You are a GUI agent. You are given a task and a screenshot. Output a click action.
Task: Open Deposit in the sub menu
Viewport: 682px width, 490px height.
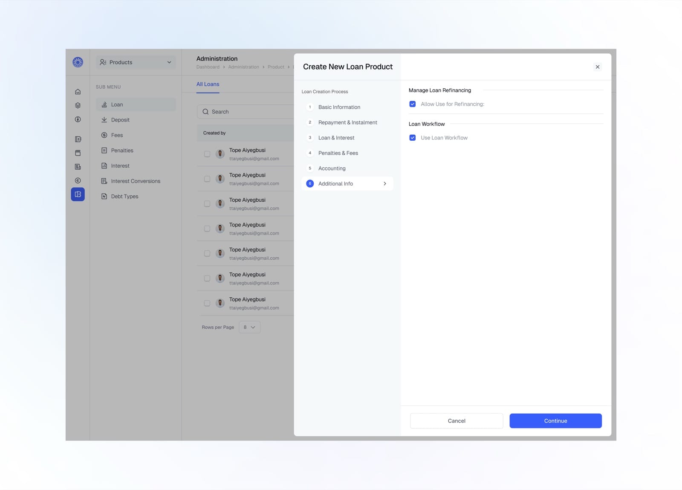(x=136, y=120)
